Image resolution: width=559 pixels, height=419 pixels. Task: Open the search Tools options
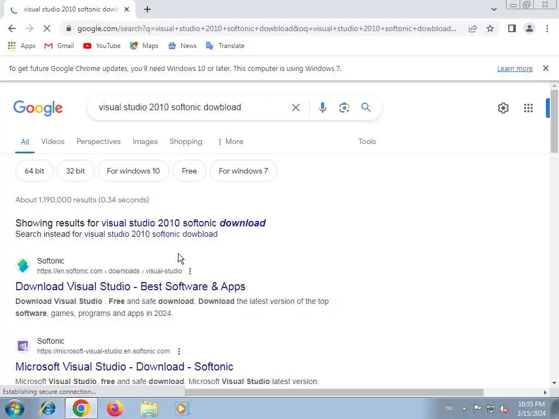367,141
